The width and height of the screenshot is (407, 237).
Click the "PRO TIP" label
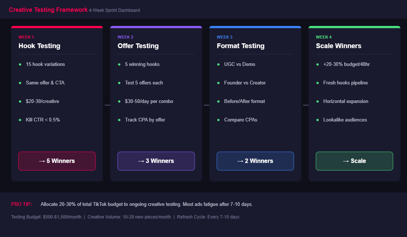click(x=21, y=204)
